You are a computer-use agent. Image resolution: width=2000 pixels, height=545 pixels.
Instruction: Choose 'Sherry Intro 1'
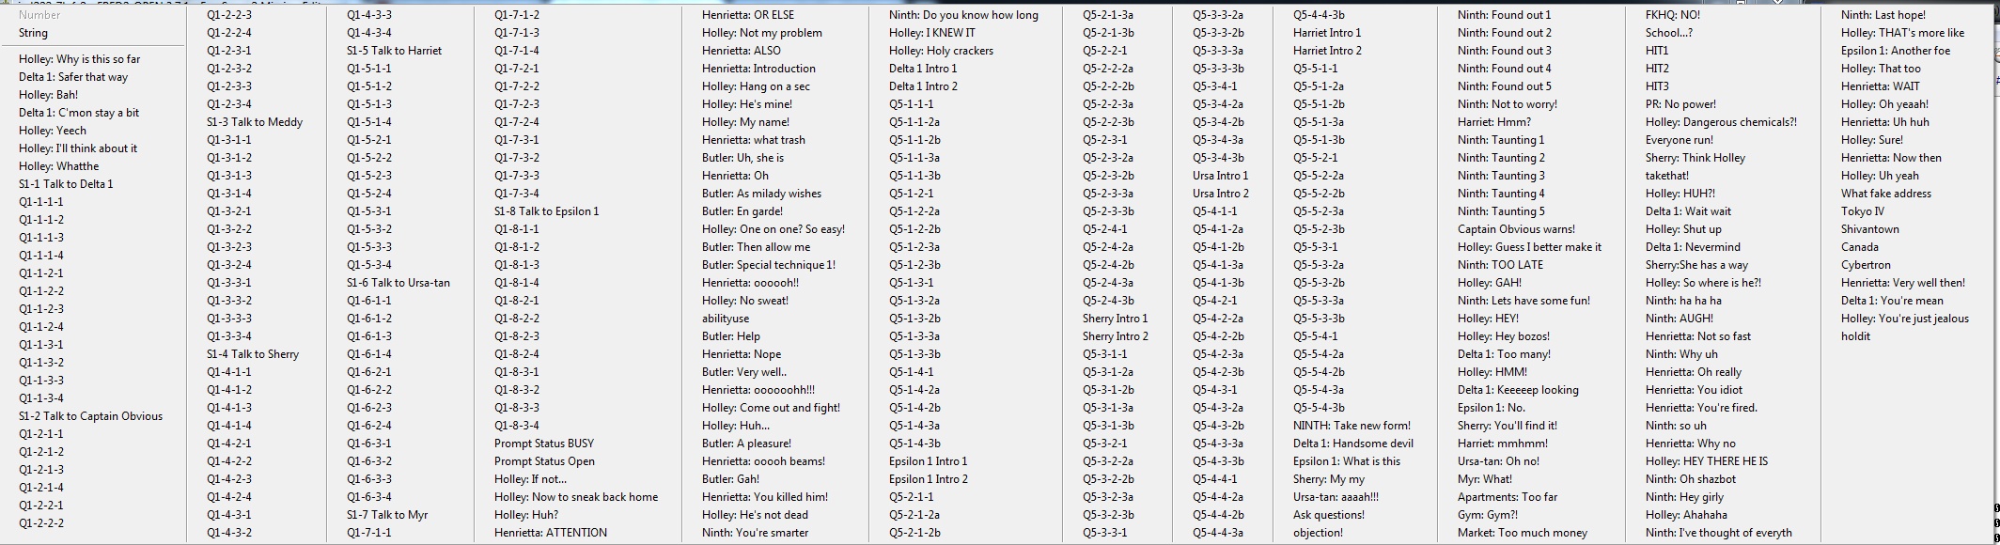(x=1116, y=319)
